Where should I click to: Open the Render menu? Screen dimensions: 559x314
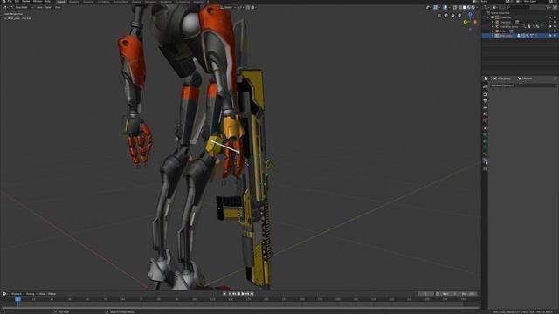(26, 2)
